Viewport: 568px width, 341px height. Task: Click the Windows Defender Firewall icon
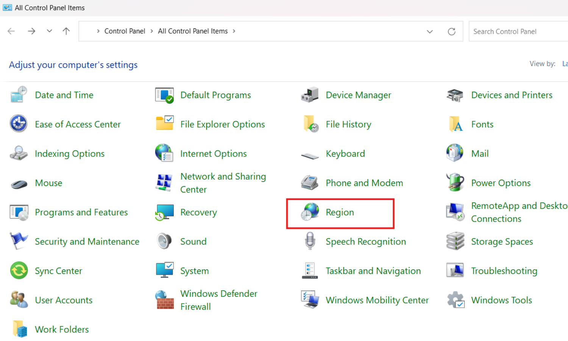pyautogui.click(x=164, y=300)
